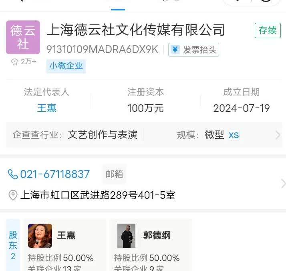Screen dimensions: 286x271
Task: Tap the address 上海市虹口区武进路289号
Action: pyautogui.click(x=98, y=195)
